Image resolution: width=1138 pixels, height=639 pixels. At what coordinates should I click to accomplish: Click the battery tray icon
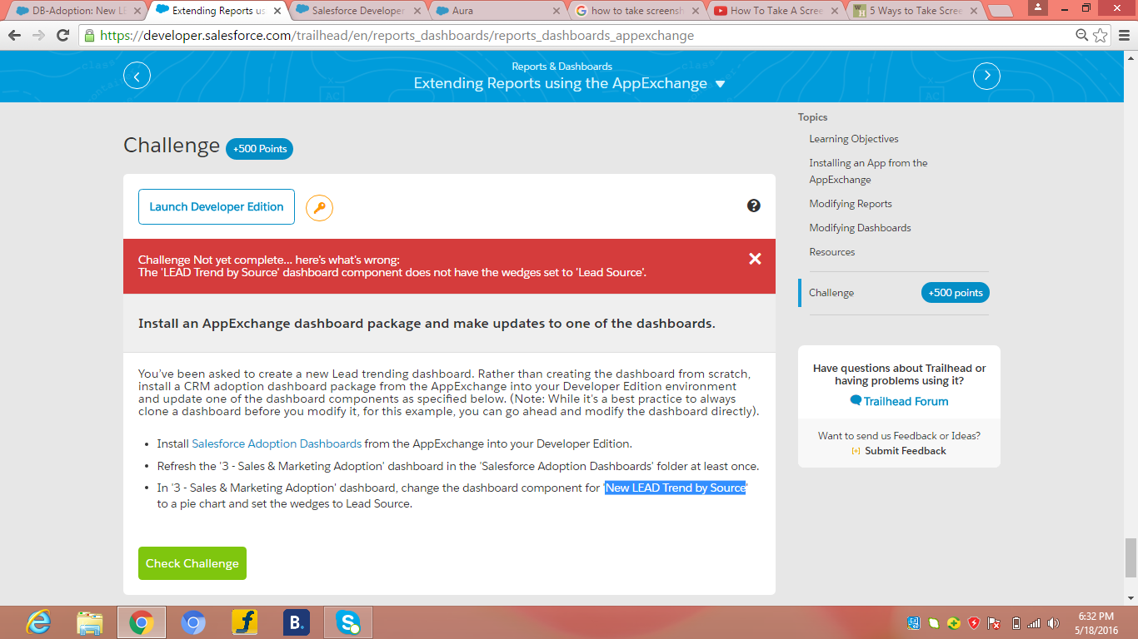1016,623
